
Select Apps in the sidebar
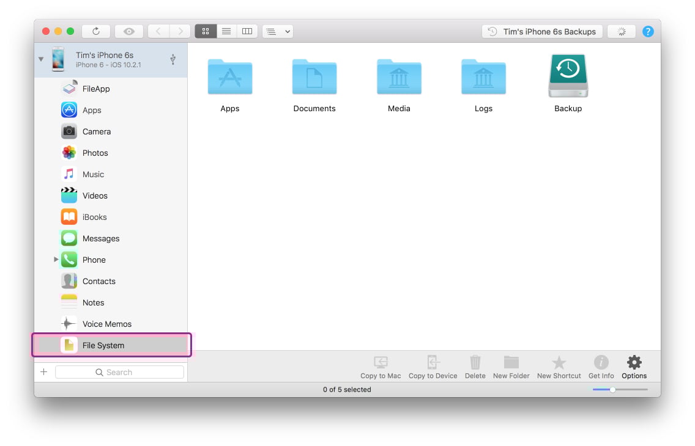(x=111, y=110)
